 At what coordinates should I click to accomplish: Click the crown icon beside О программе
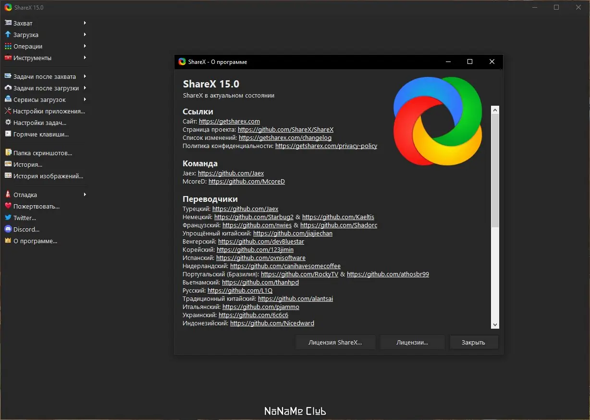pyautogui.click(x=8, y=241)
